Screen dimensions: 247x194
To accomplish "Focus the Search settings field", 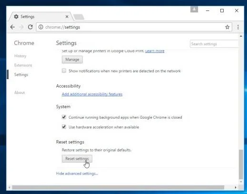I will [x=214, y=44].
